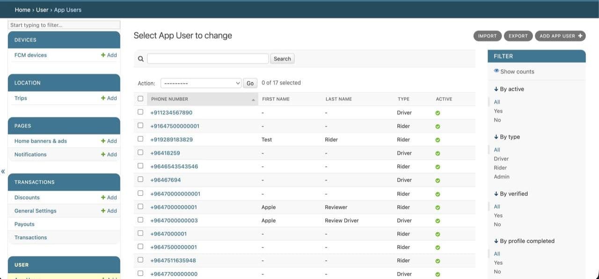Focus the user search field
The height and width of the screenshot is (279, 599).
[x=208, y=59]
